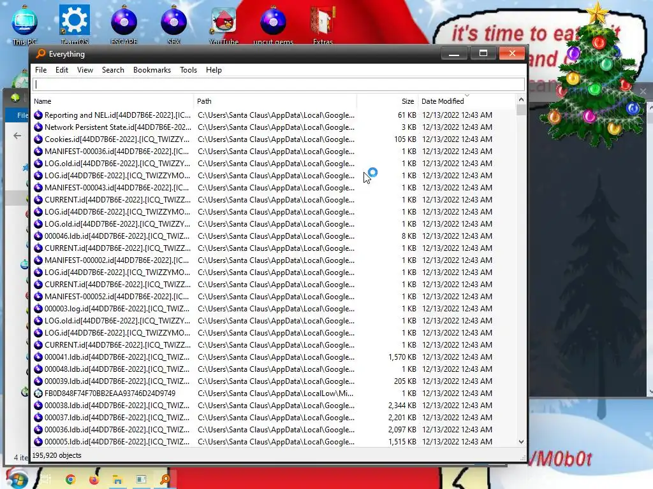Open the This PC desktop icon
Viewport: 653px width, 489px height.
click(25, 24)
